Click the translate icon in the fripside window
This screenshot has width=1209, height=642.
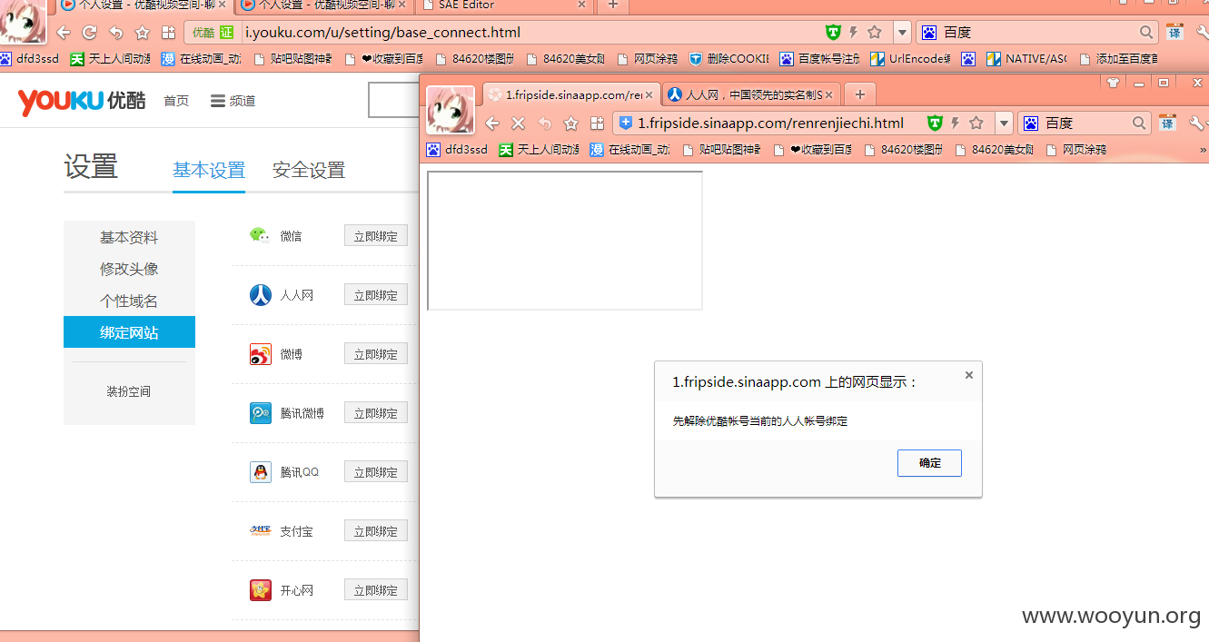(1167, 123)
